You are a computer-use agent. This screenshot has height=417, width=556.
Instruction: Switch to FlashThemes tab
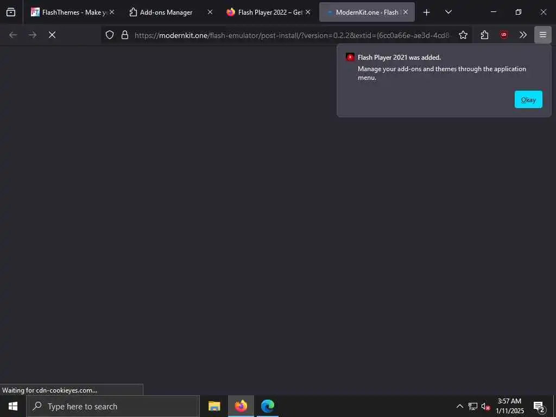[72, 12]
